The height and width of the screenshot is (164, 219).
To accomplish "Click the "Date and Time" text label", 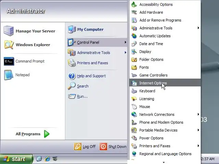I will click(151, 44).
